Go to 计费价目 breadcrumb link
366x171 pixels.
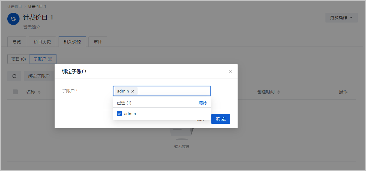tap(15, 7)
